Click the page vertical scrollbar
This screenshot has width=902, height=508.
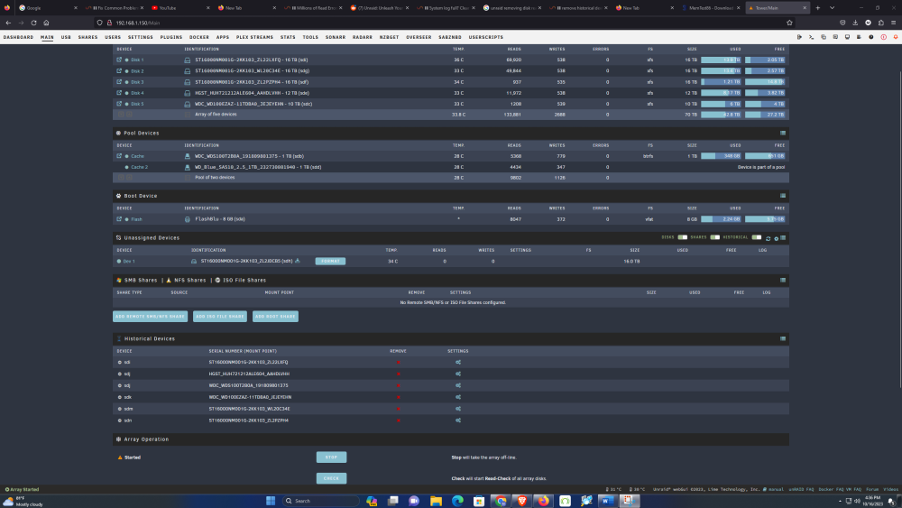(899, 230)
